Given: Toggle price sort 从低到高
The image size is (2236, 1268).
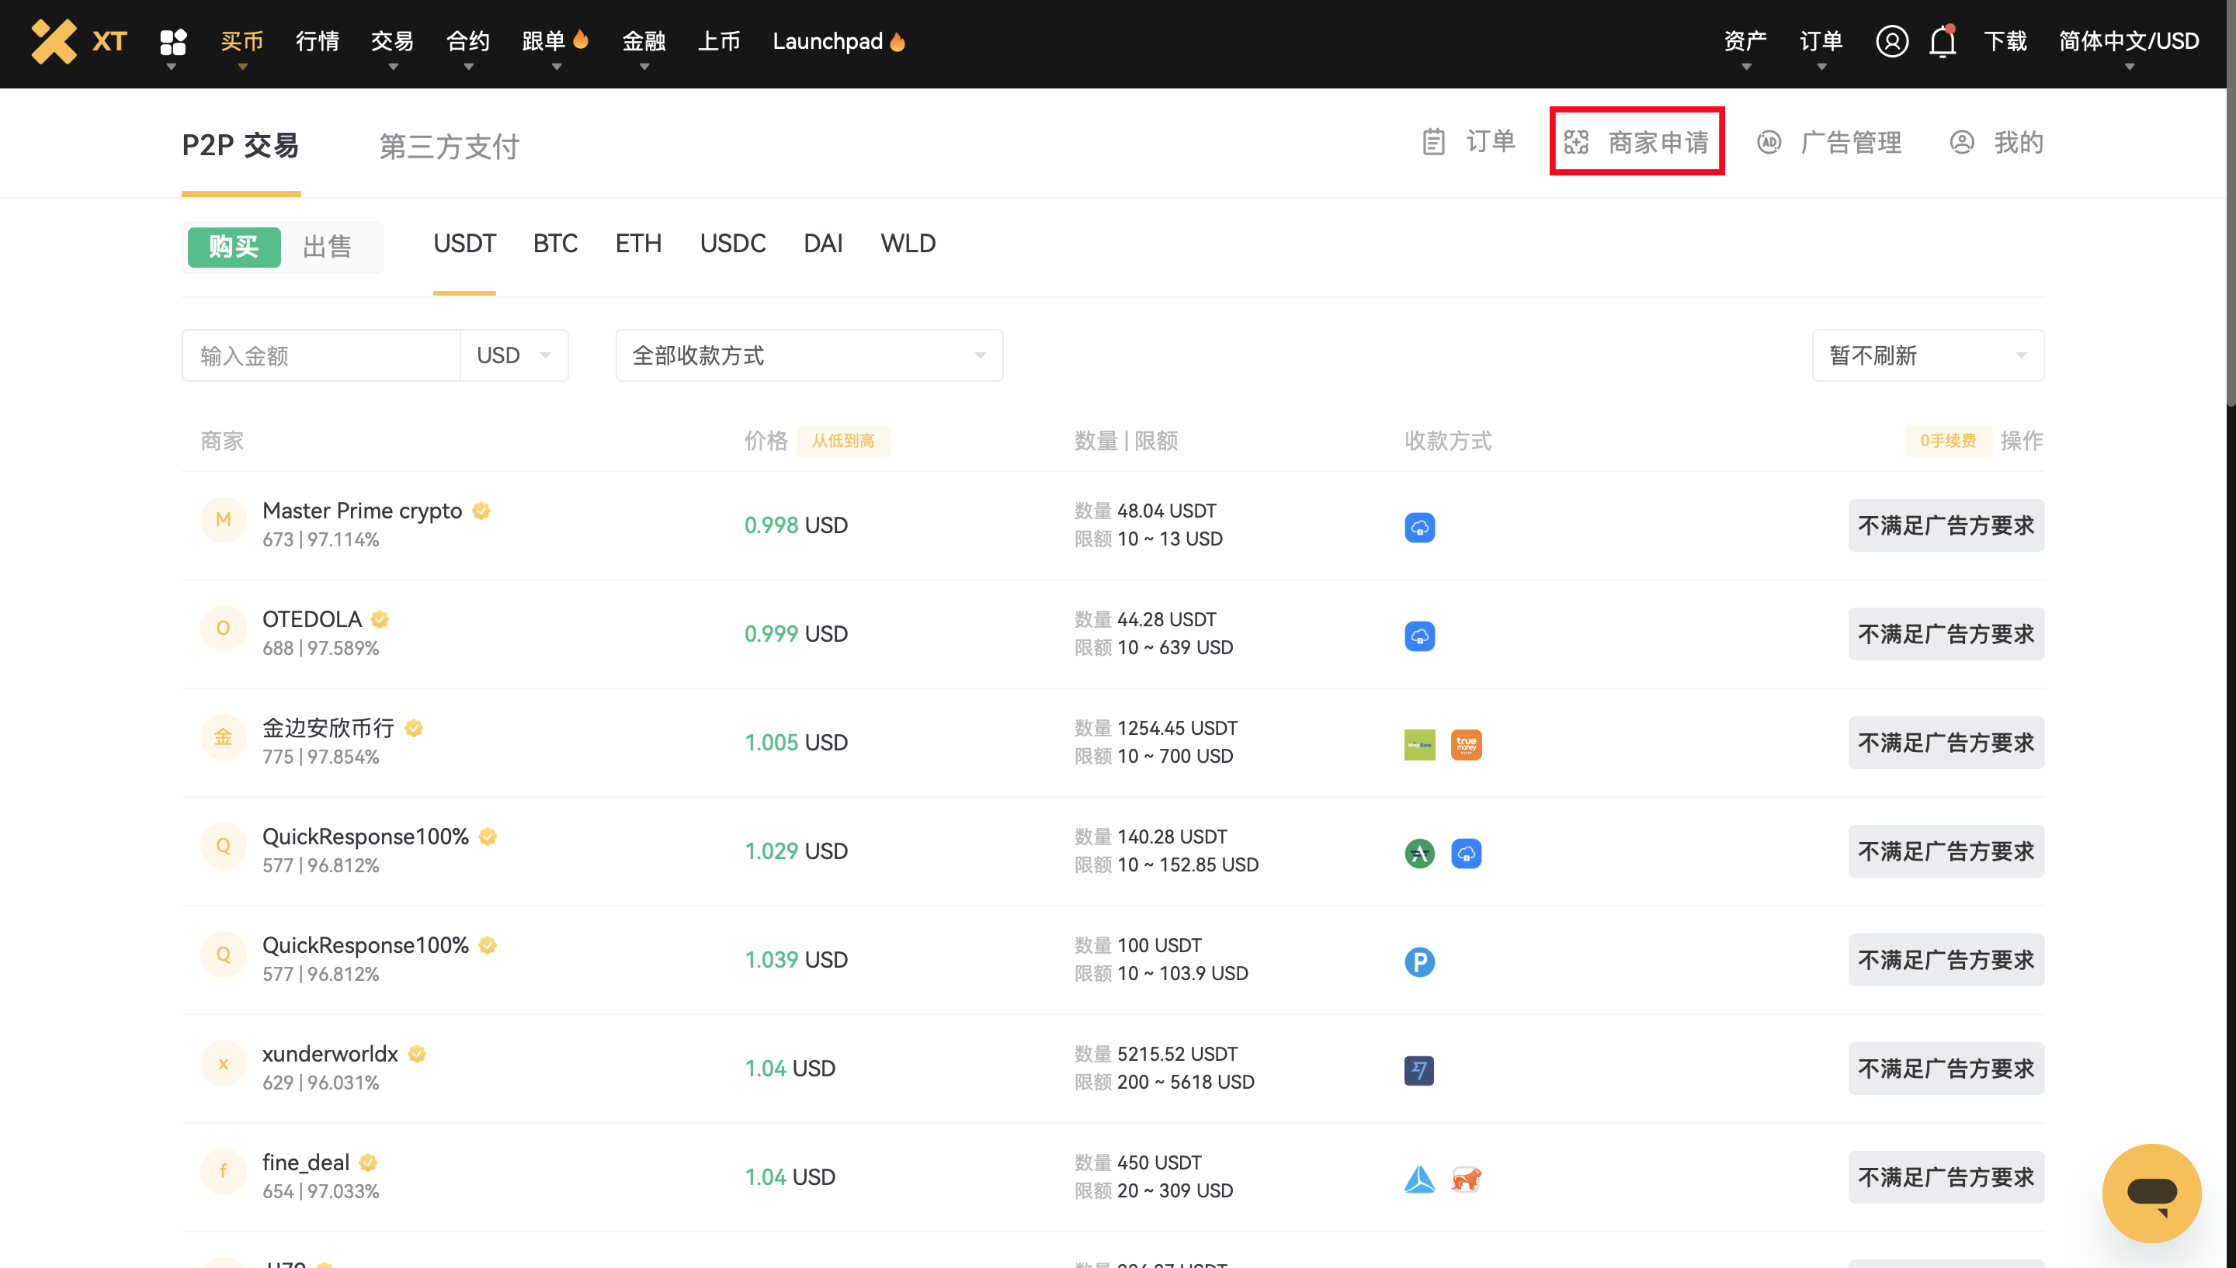Looking at the screenshot, I should (842, 441).
